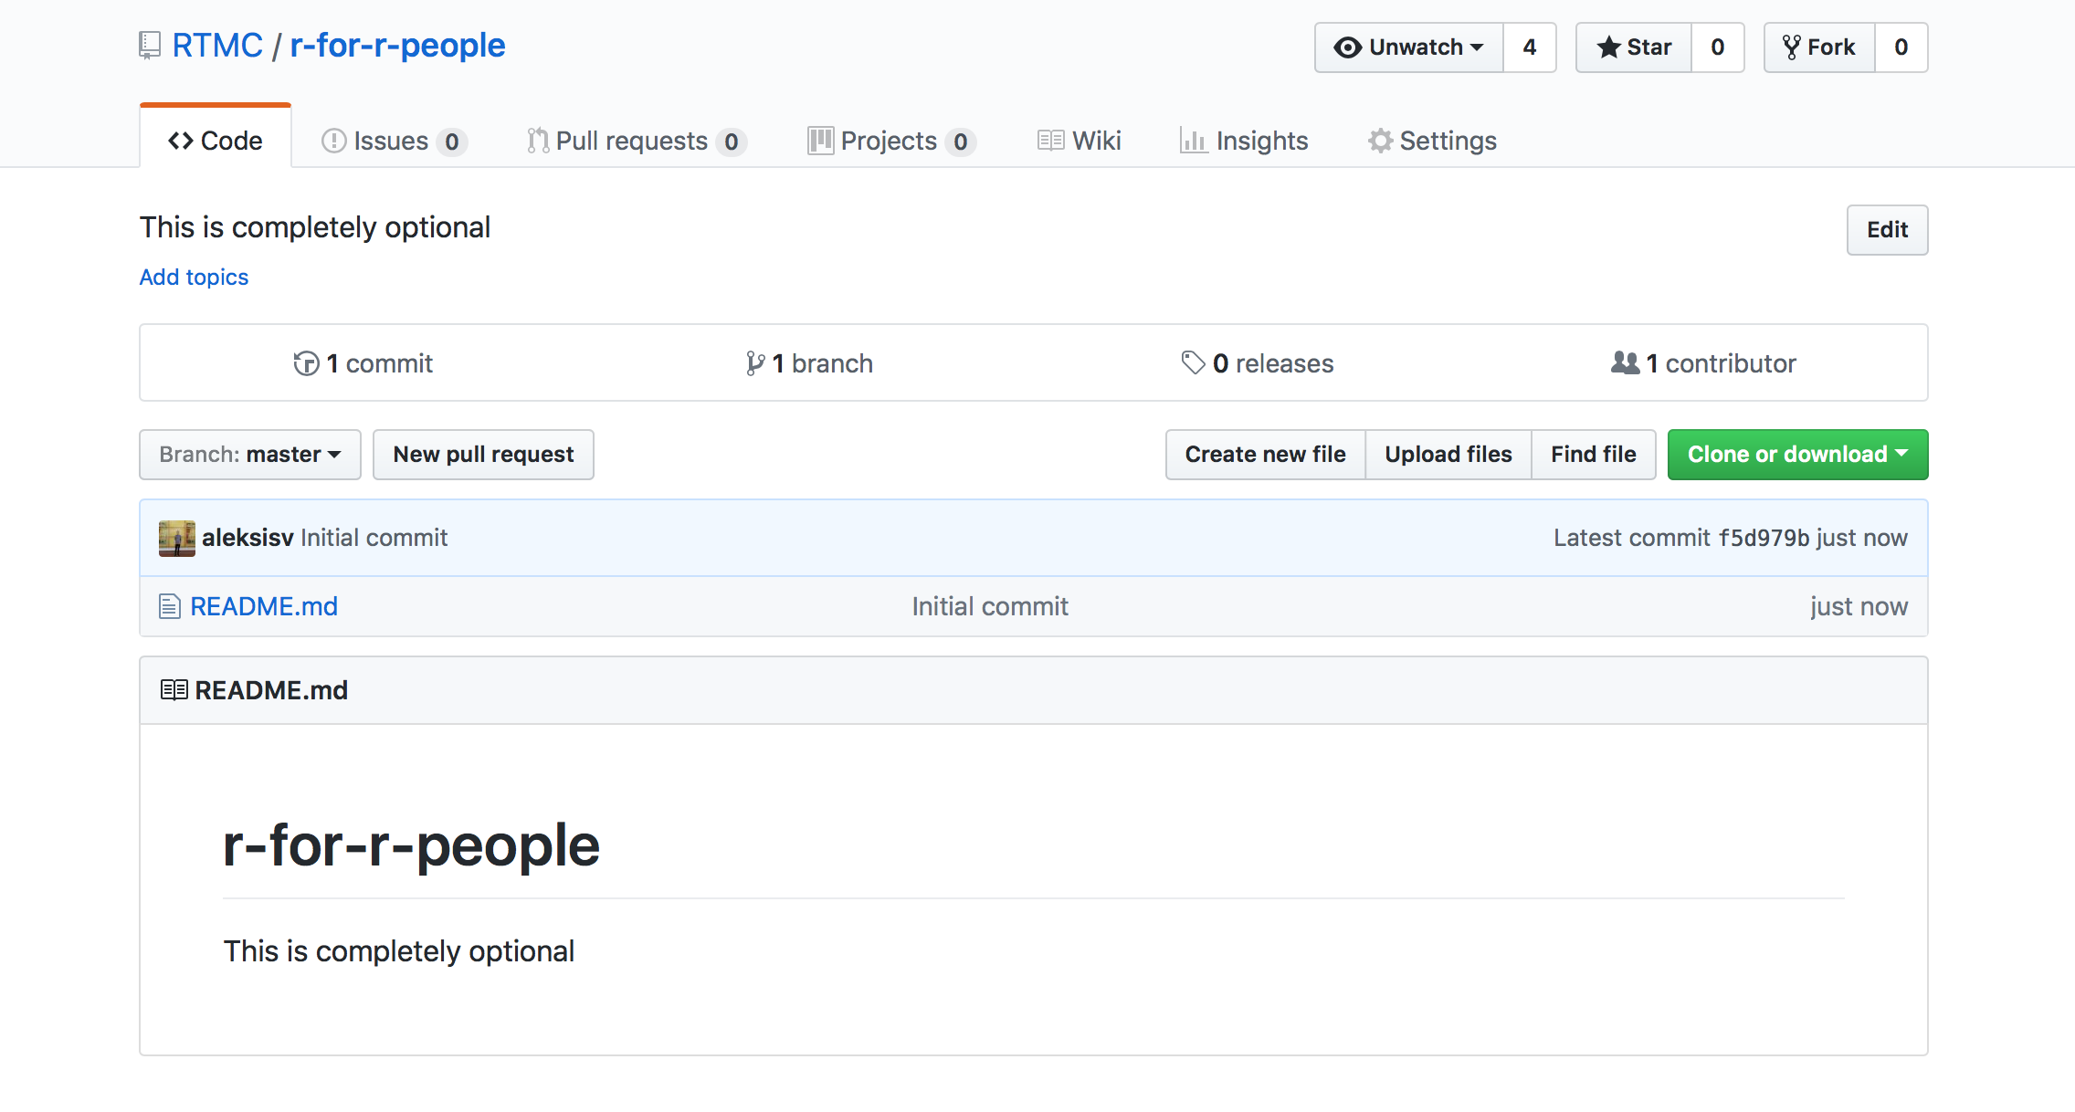This screenshot has width=2075, height=1112.
Task: Click Create new file button
Action: (x=1265, y=455)
